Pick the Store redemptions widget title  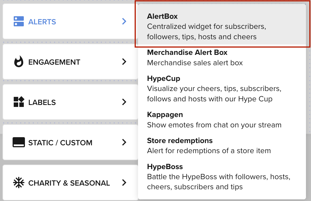[180, 141]
